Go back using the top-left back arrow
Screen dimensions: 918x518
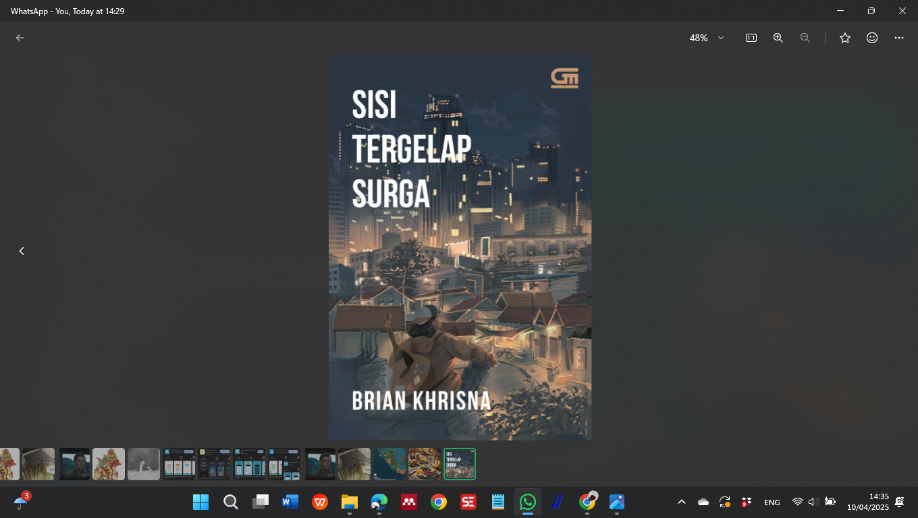coord(20,38)
